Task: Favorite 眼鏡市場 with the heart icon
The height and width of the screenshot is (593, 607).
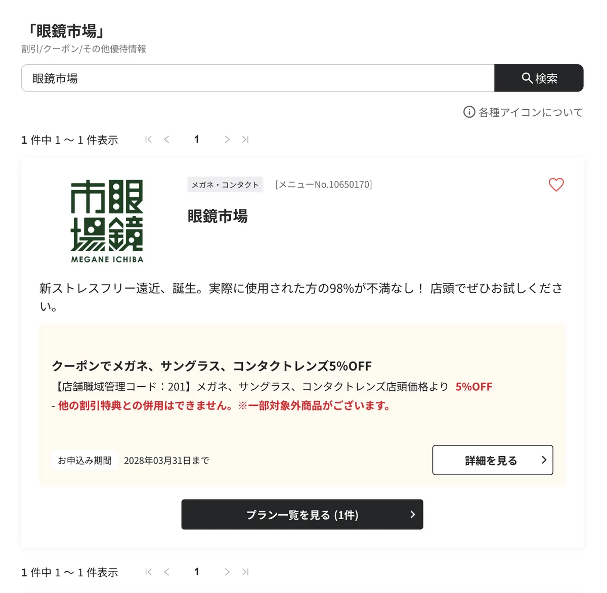Action: click(x=556, y=185)
